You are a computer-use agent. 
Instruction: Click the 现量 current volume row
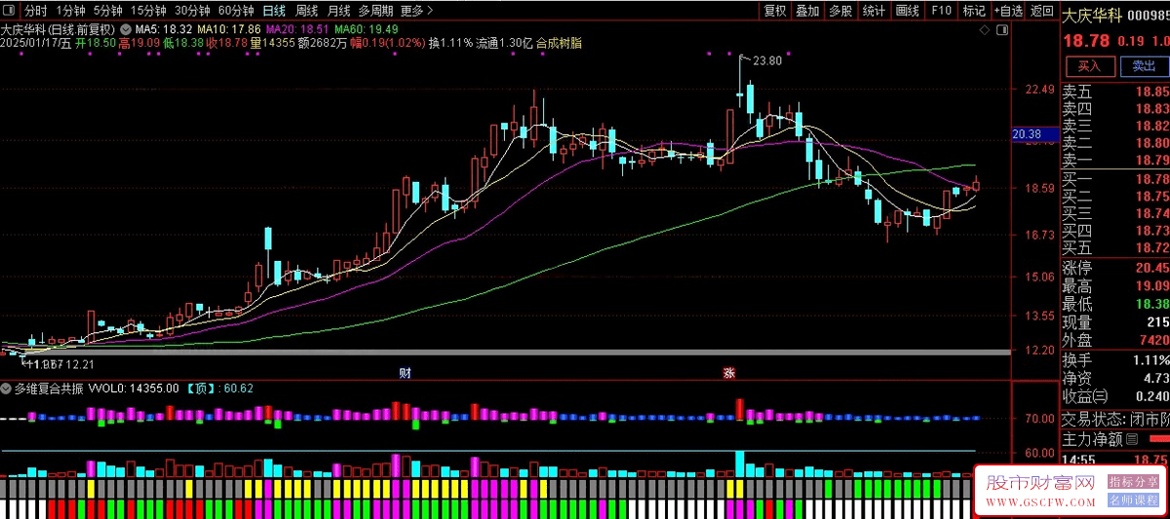coord(1115,322)
